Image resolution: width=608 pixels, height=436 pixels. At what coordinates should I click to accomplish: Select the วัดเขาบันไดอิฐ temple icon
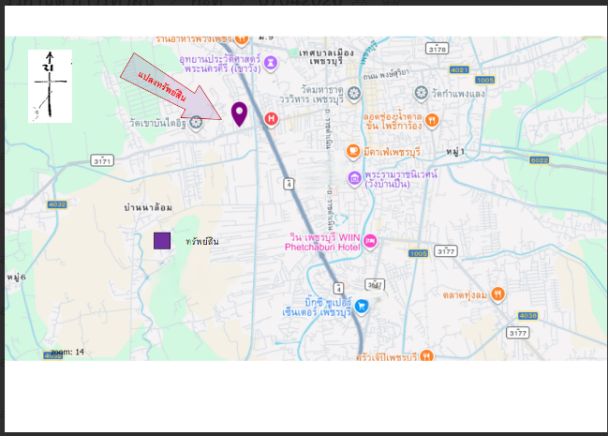coord(196,123)
